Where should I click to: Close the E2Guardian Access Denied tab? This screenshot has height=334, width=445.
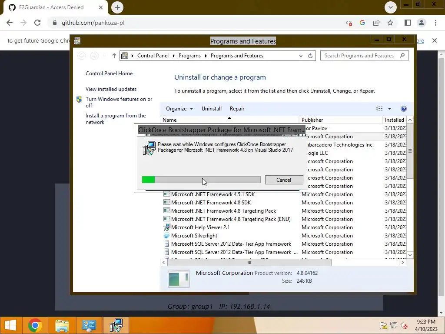[x=101, y=7]
